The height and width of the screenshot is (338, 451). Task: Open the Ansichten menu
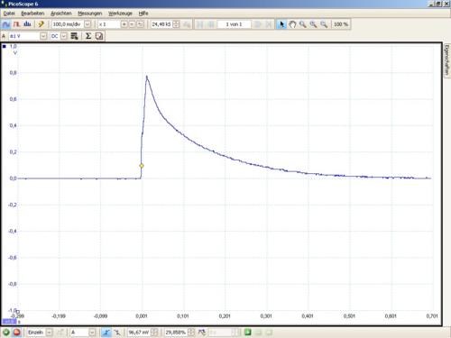(x=61, y=14)
